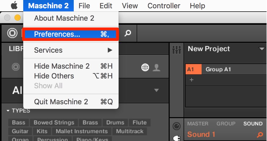Click the Group A1 name
Viewport: 267px width, 141px height.
pyautogui.click(x=218, y=69)
